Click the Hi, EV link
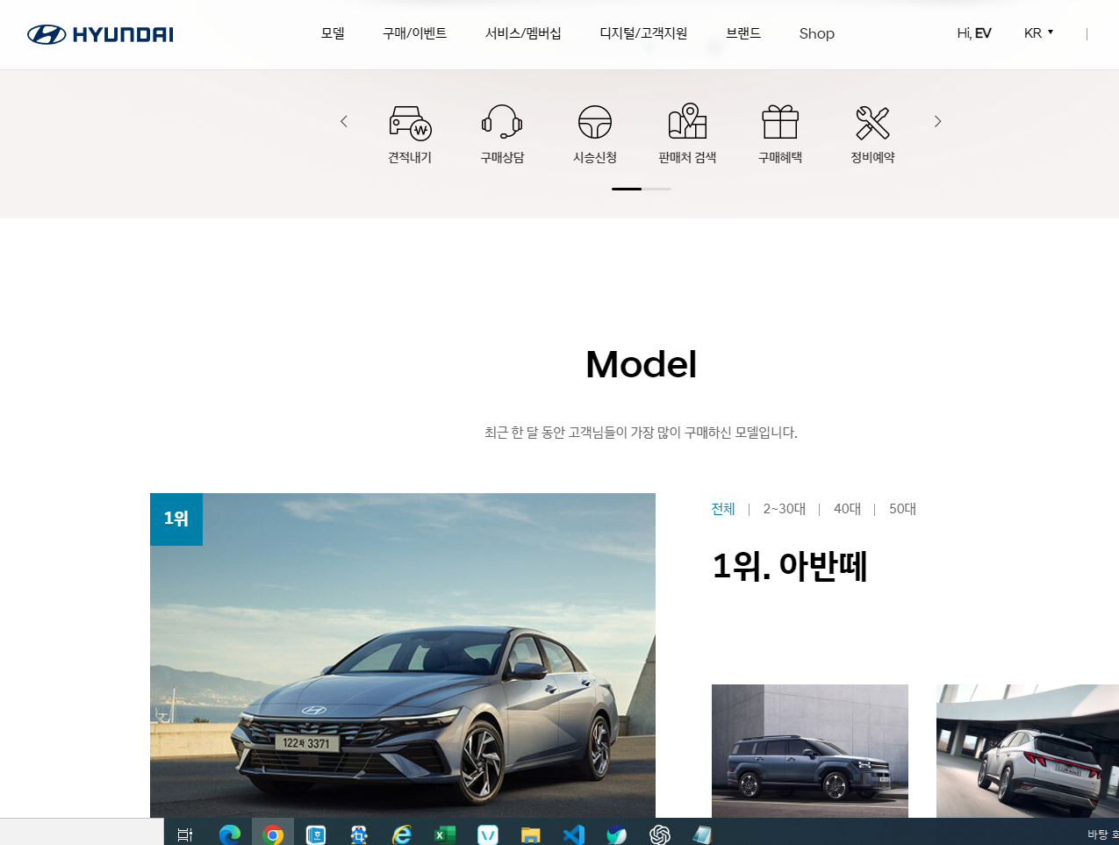Viewport: 1119px width, 845px height. (974, 33)
